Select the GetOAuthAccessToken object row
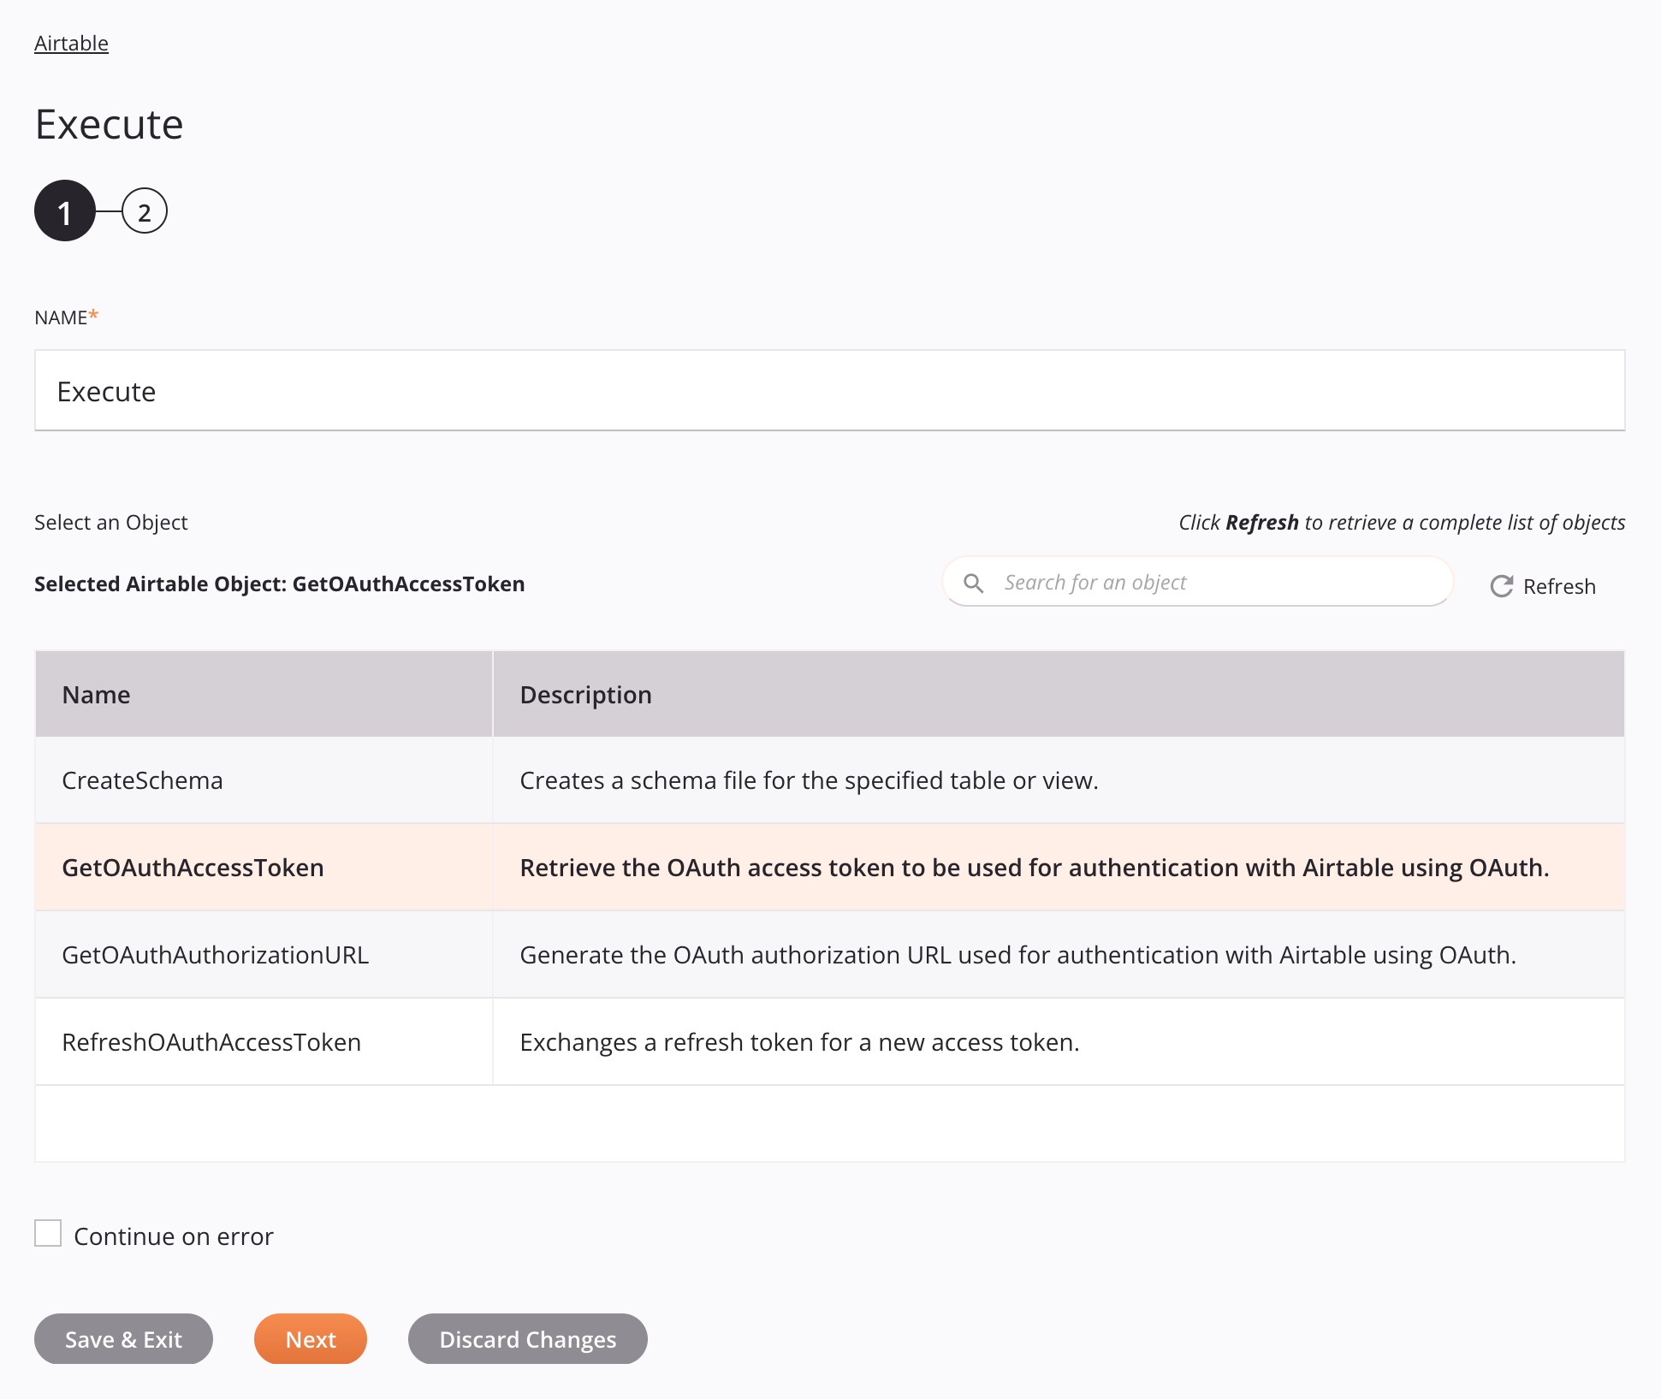 (829, 868)
